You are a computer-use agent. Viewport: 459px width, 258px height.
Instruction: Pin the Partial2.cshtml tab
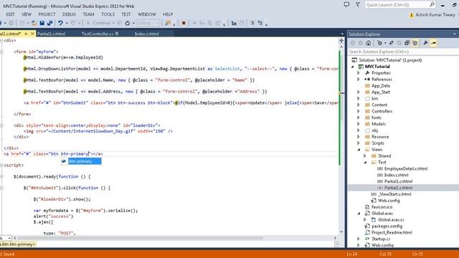pyautogui.click(x=26, y=34)
